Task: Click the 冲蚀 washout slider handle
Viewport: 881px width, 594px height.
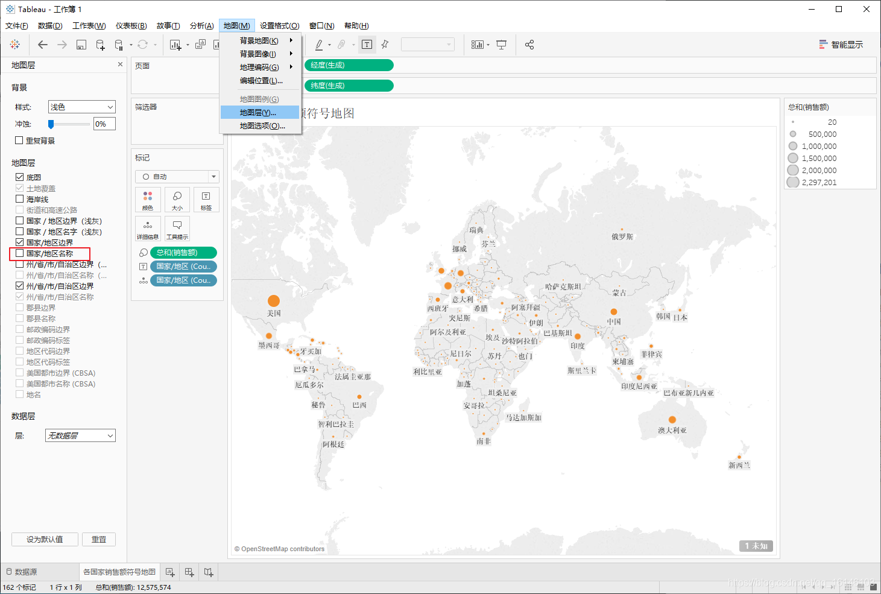Action: [x=51, y=124]
